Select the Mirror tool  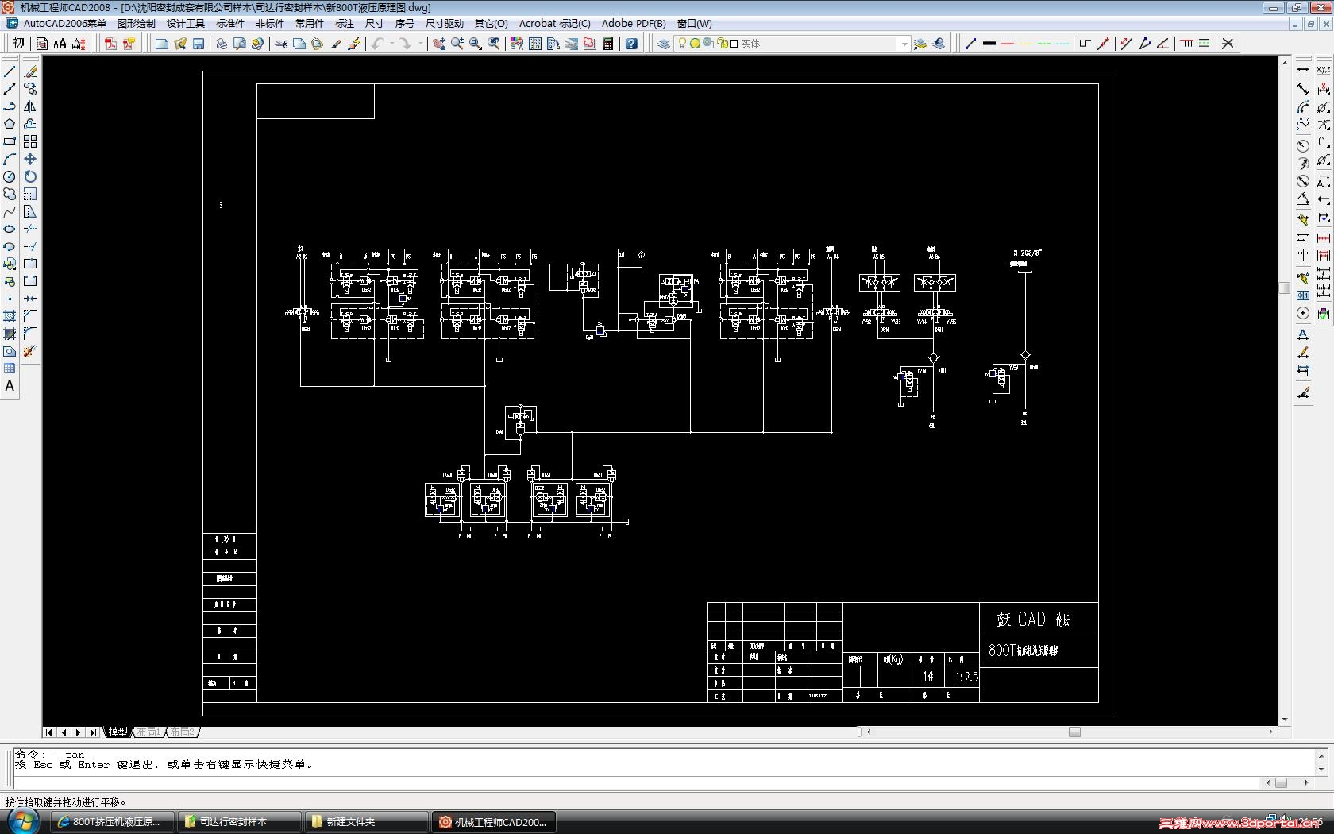pyautogui.click(x=30, y=106)
